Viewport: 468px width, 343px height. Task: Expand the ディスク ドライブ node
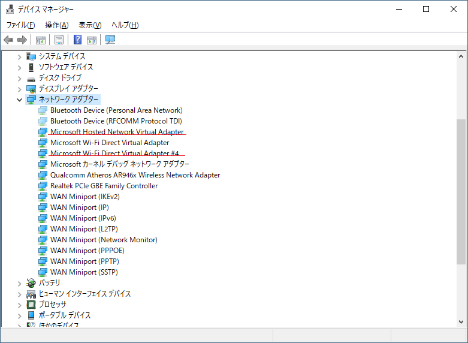(x=20, y=79)
